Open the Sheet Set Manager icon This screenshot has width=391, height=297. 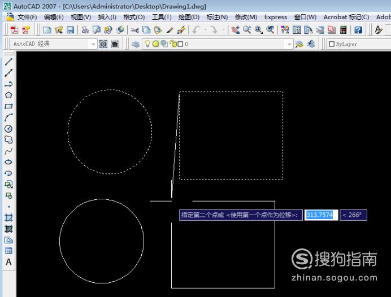[320, 30]
